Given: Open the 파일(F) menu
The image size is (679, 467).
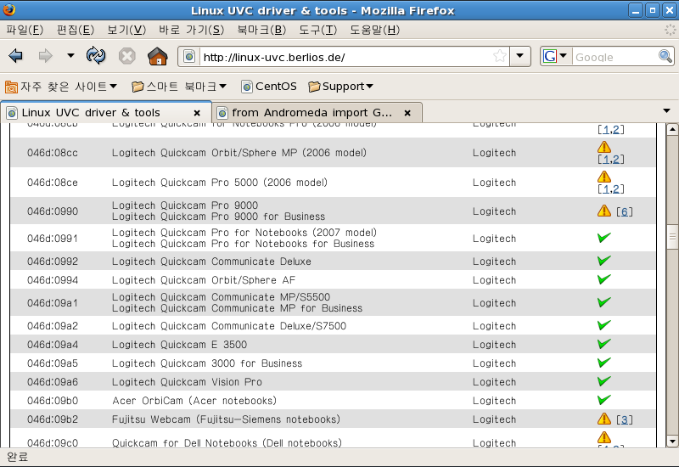Looking at the screenshot, I should [25, 30].
